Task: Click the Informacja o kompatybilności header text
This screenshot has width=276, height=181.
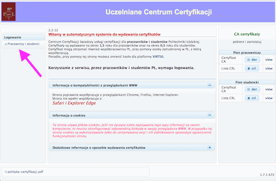Action: (95, 85)
